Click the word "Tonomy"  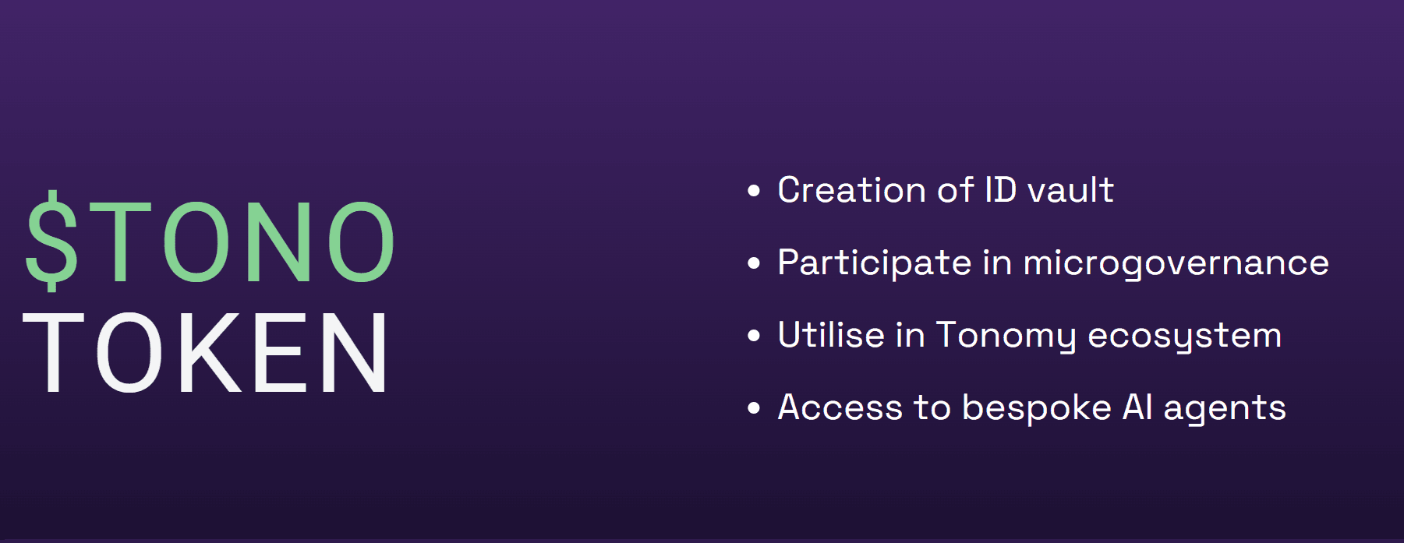tap(1006, 336)
